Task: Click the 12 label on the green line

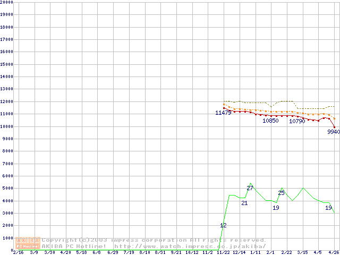Action: click(x=223, y=226)
